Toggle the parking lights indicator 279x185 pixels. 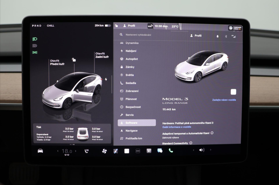[x=35, y=53]
